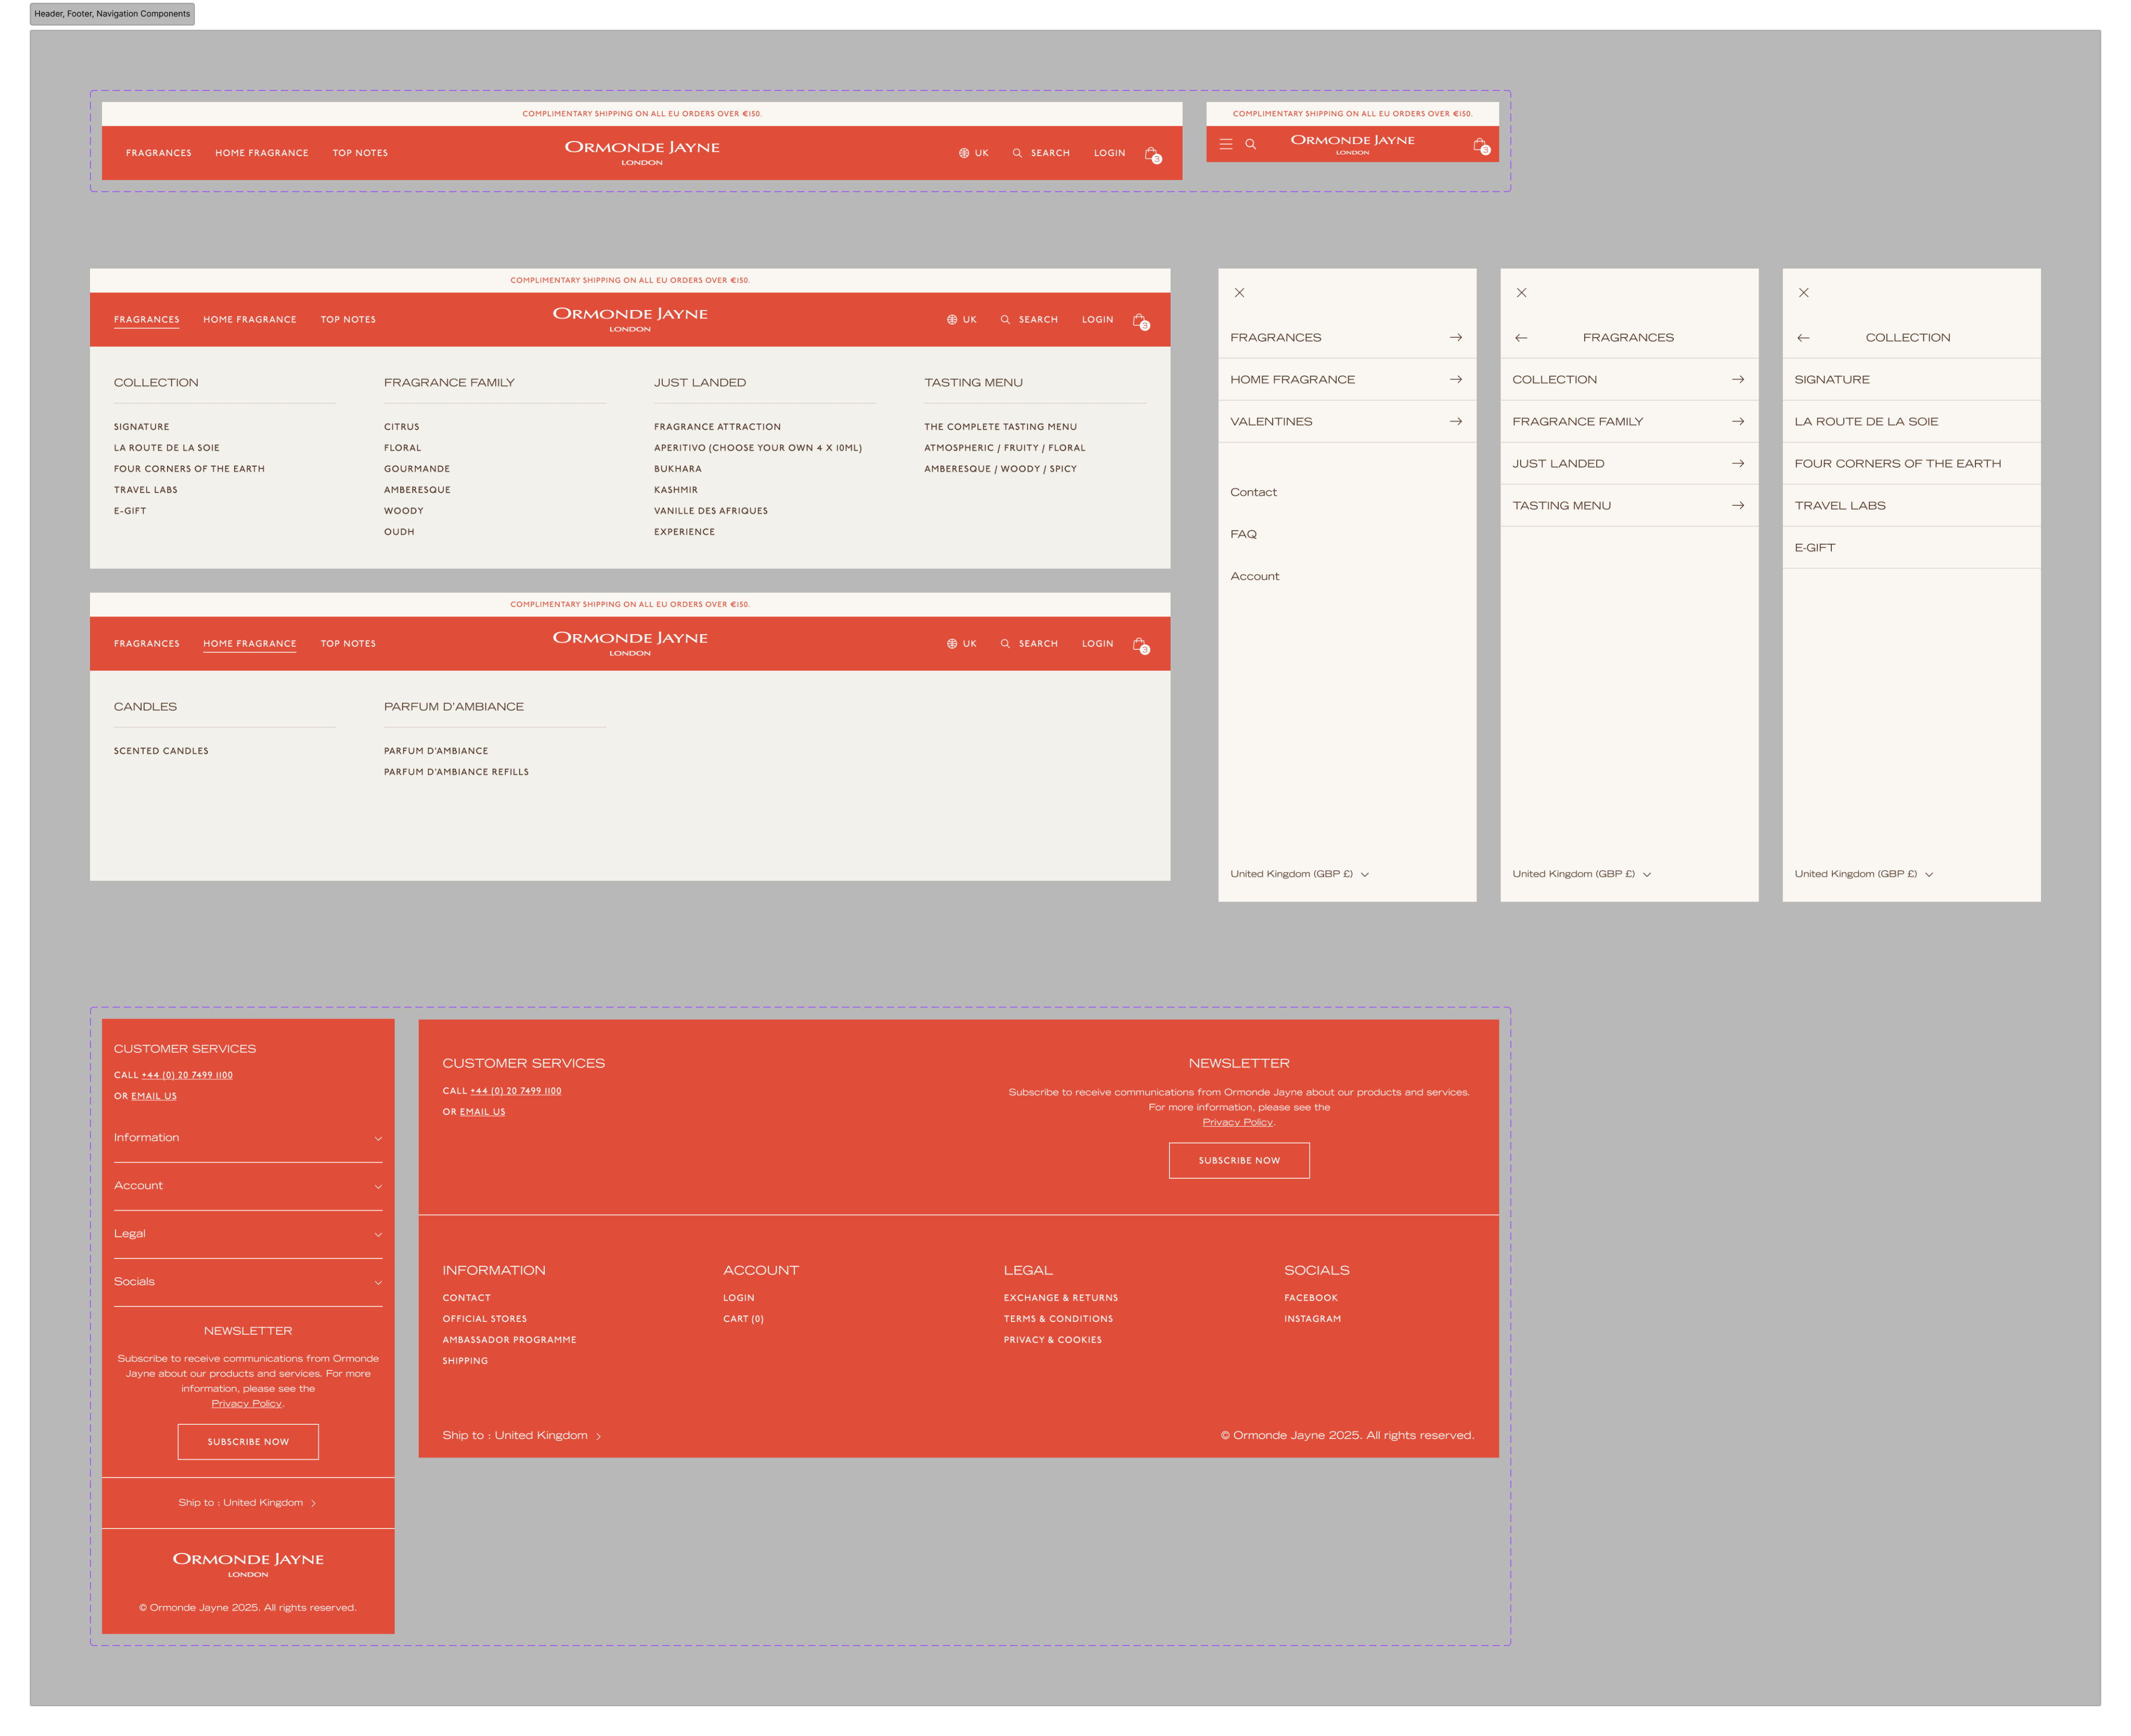Click EMAIL US in the desktop footer
Image resolution: width=2131 pixels, height=1736 pixels.
pos(482,1112)
